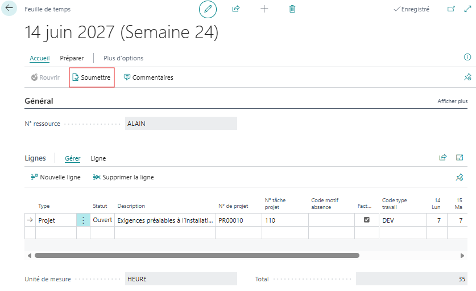This screenshot has height=291, width=476.
Task: Click the pencil edit icon
Action: pyautogui.click(x=208, y=9)
